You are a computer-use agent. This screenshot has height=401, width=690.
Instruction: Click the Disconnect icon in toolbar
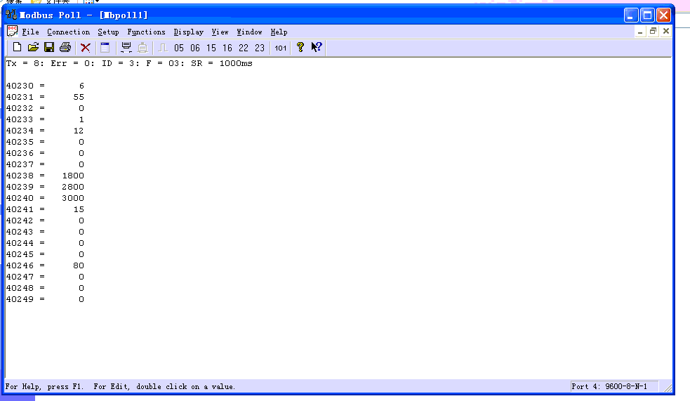point(142,48)
